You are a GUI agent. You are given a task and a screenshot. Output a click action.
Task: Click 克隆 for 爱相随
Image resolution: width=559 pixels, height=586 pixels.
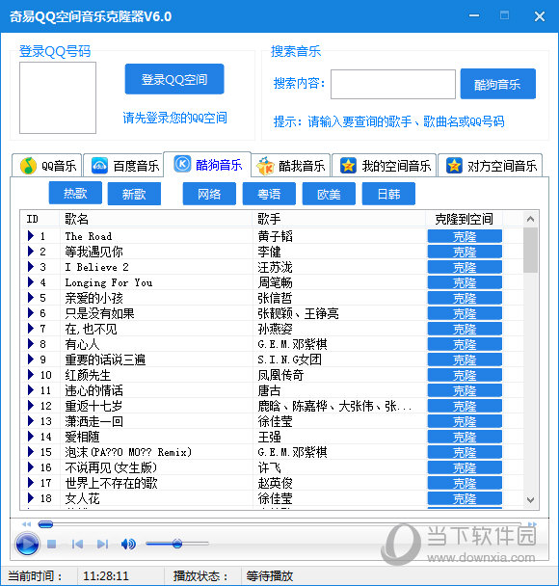click(465, 437)
